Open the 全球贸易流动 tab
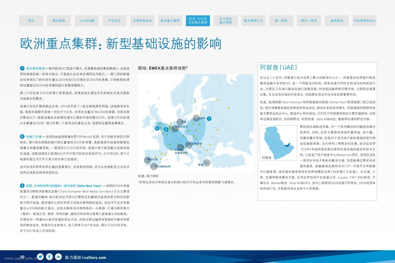Image resolution: width=395 pixels, height=263 pixels. click(142, 21)
